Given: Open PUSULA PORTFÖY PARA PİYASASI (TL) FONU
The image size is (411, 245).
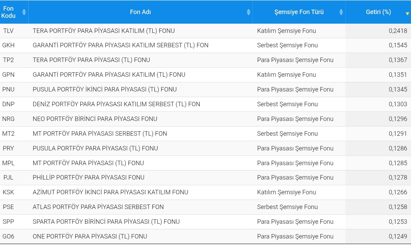Looking at the screenshot, I should coord(95,148).
